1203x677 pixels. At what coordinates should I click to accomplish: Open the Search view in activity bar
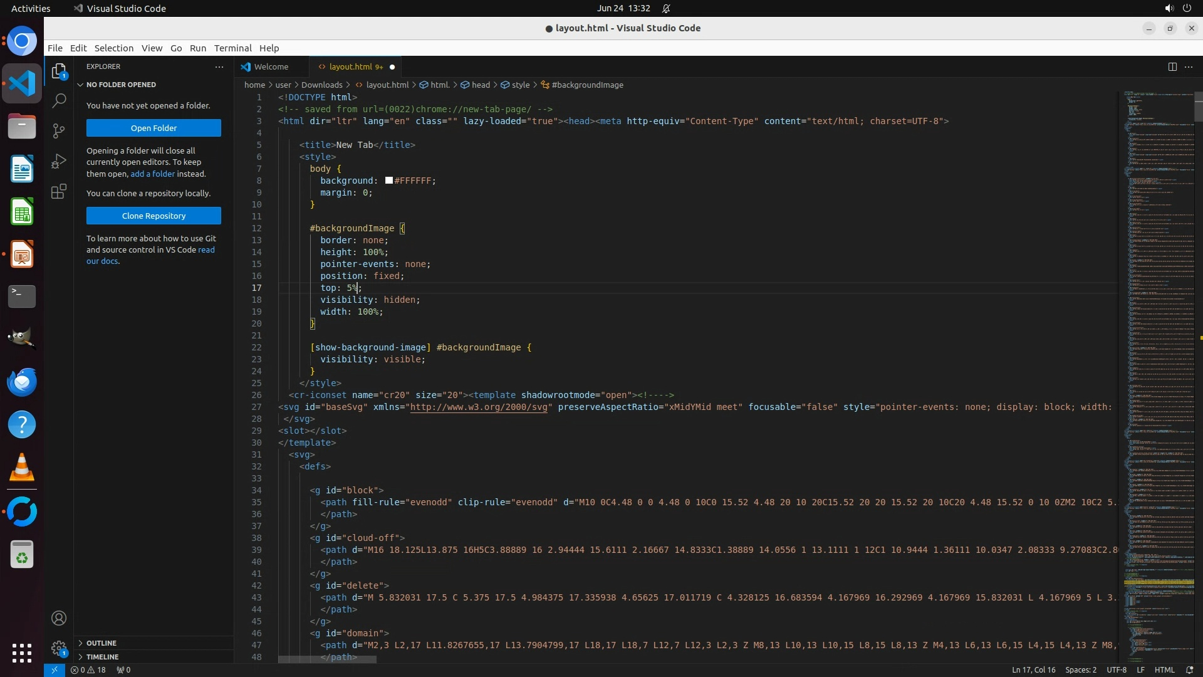click(x=59, y=100)
